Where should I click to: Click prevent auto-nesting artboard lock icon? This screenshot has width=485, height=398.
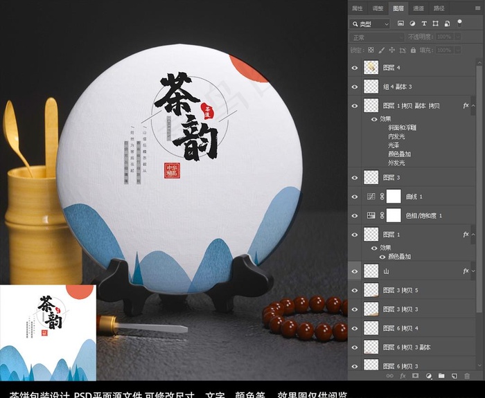(x=403, y=50)
